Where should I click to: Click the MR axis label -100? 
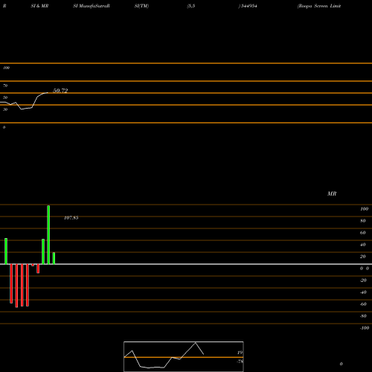point(365,328)
